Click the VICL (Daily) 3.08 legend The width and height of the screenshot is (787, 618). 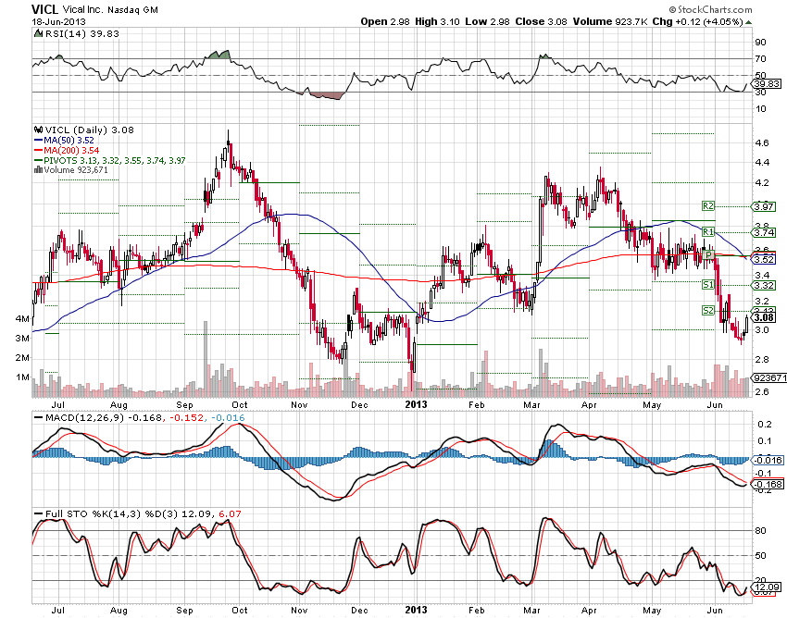coord(89,130)
